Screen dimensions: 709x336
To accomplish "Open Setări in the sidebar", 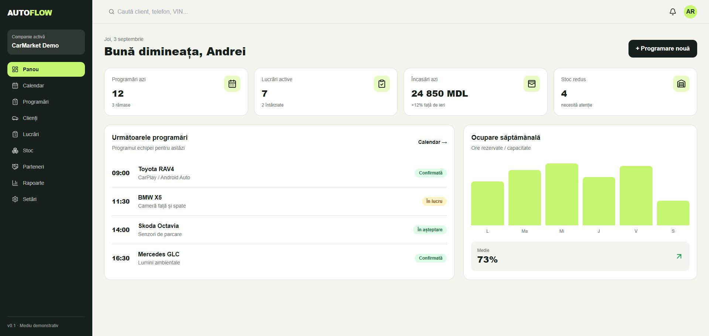I will pyautogui.click(x=46, y=199).
